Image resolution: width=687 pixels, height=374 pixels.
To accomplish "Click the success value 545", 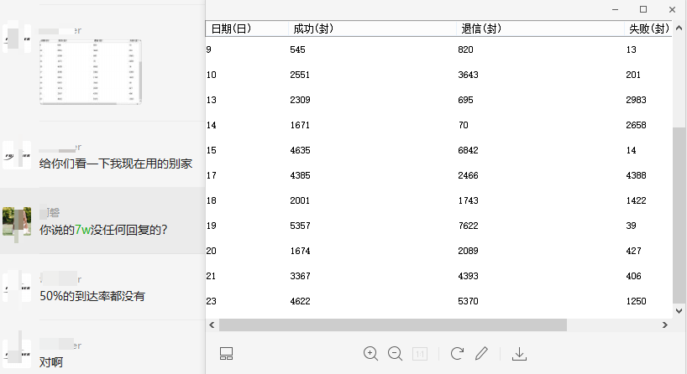I will [x=297, y=49].
